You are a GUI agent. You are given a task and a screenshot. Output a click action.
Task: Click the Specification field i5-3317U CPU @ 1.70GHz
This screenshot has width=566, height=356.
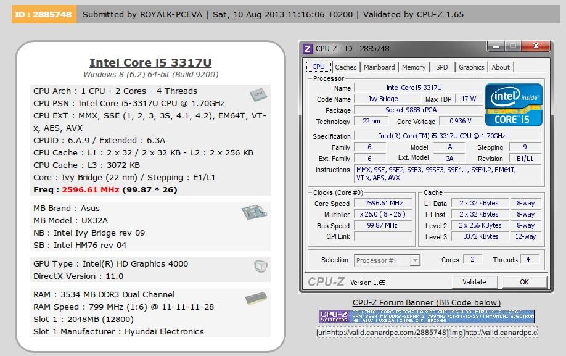click(x=447, y=136)
